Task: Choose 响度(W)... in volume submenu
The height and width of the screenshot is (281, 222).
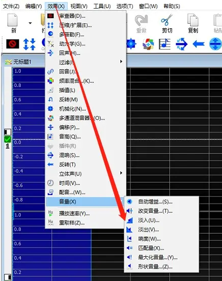Action: (x=161, y=239)
